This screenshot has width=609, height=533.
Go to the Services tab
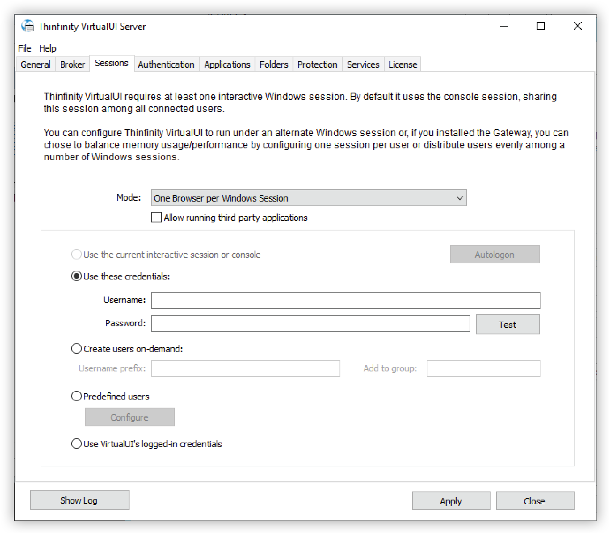363,64
